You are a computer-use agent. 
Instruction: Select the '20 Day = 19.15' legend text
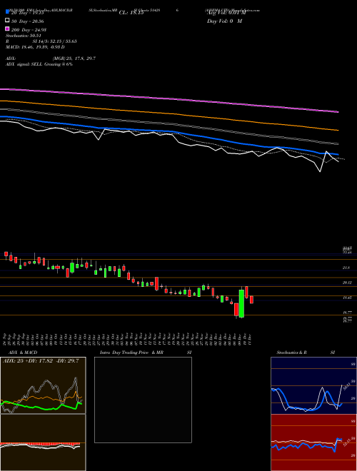pyautogui.click(x=27, y=13)
